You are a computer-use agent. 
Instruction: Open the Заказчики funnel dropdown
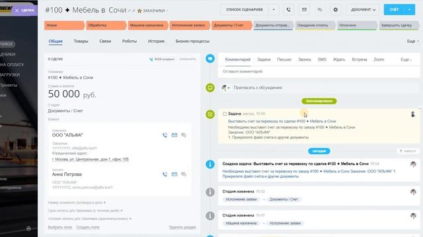(155, 11)
